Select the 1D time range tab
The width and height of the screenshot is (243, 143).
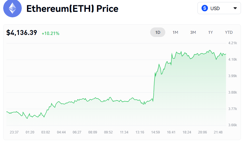(158, 32)
